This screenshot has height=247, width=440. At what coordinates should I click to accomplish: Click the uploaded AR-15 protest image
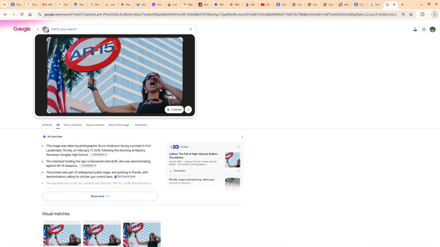coord(115,75)
